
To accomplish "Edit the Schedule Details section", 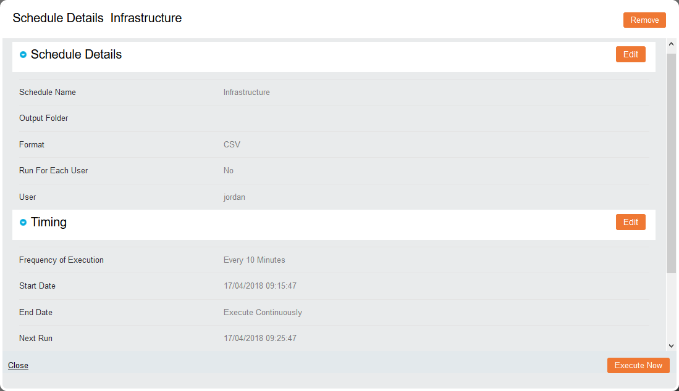I will coord(630,54).
